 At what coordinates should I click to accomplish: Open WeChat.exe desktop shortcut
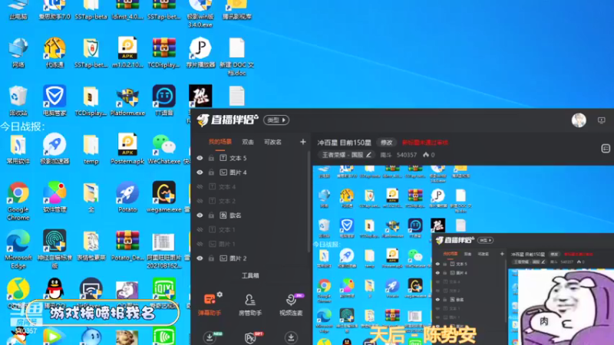tap(164, 149)
